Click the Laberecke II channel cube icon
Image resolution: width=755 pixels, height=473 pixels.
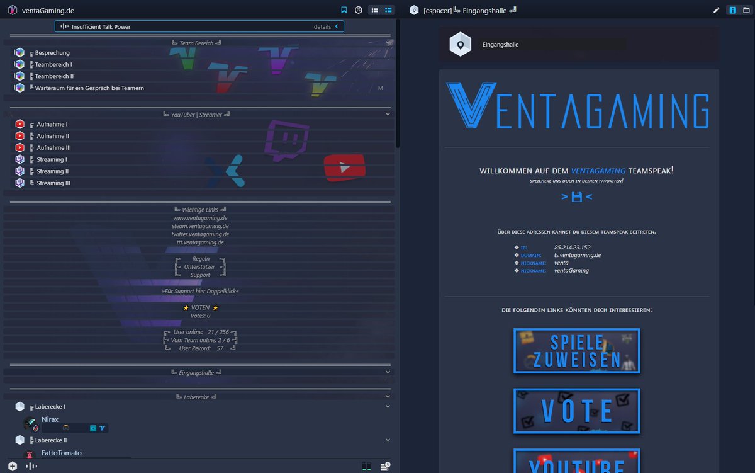[x=20, y=440]
